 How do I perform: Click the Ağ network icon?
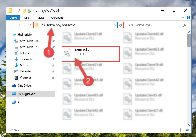(x=14, y=102)
